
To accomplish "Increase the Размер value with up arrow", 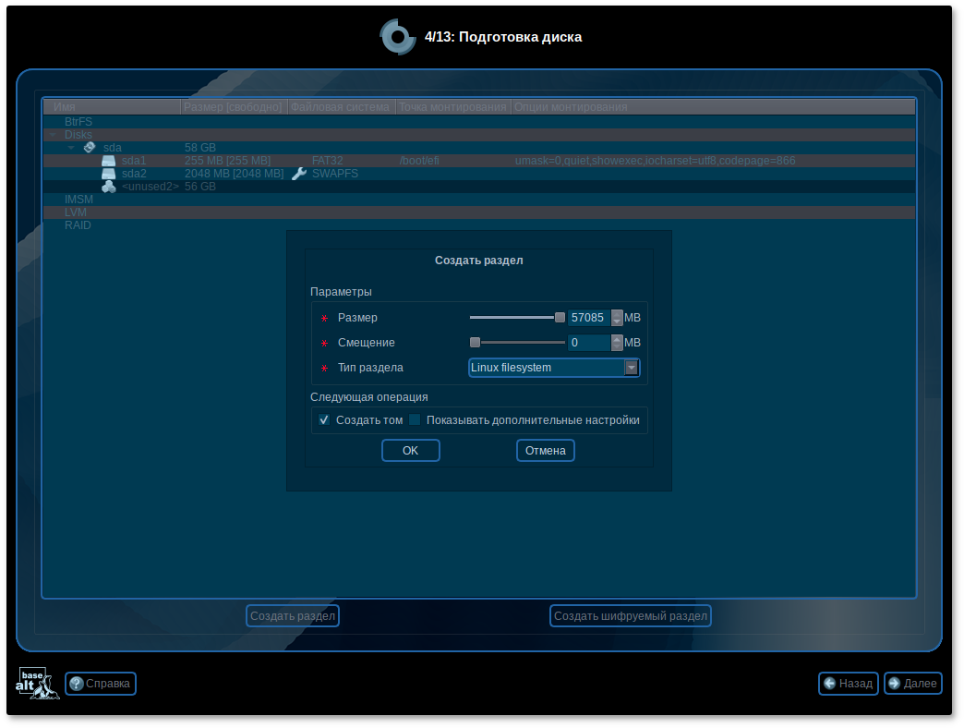I will pyautogui.click(x=618, y=313).
